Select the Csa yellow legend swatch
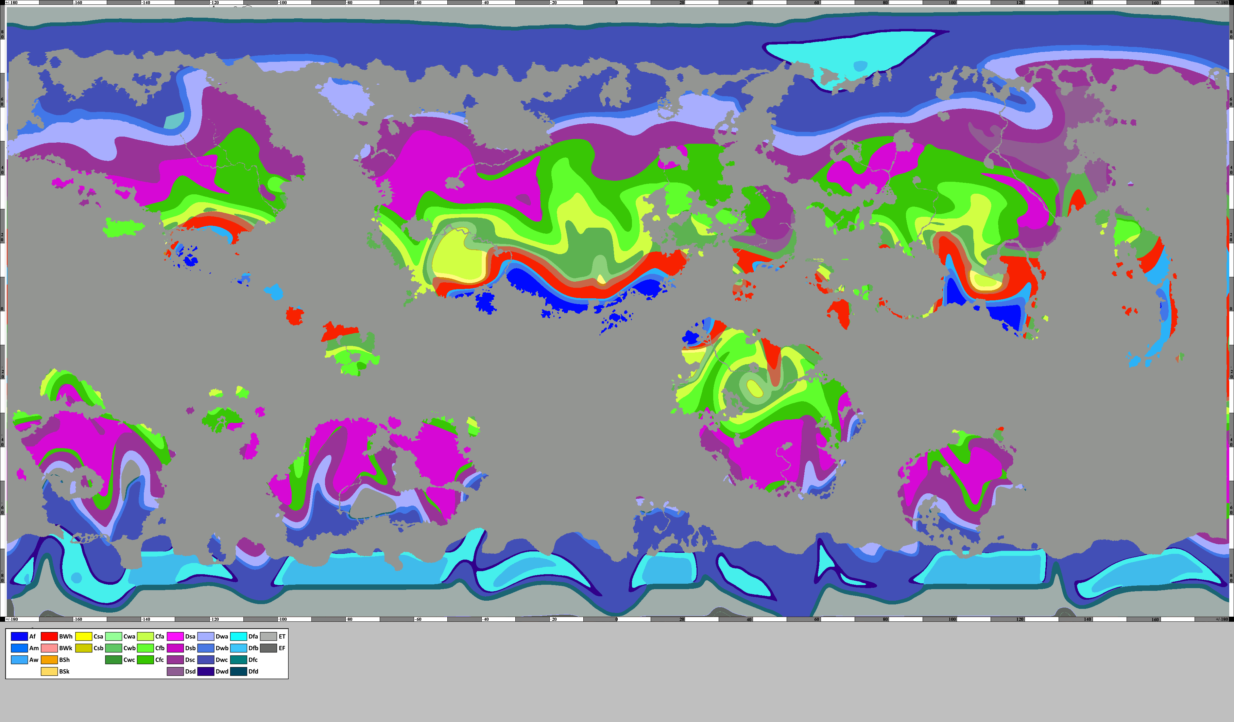 [83, 636]
